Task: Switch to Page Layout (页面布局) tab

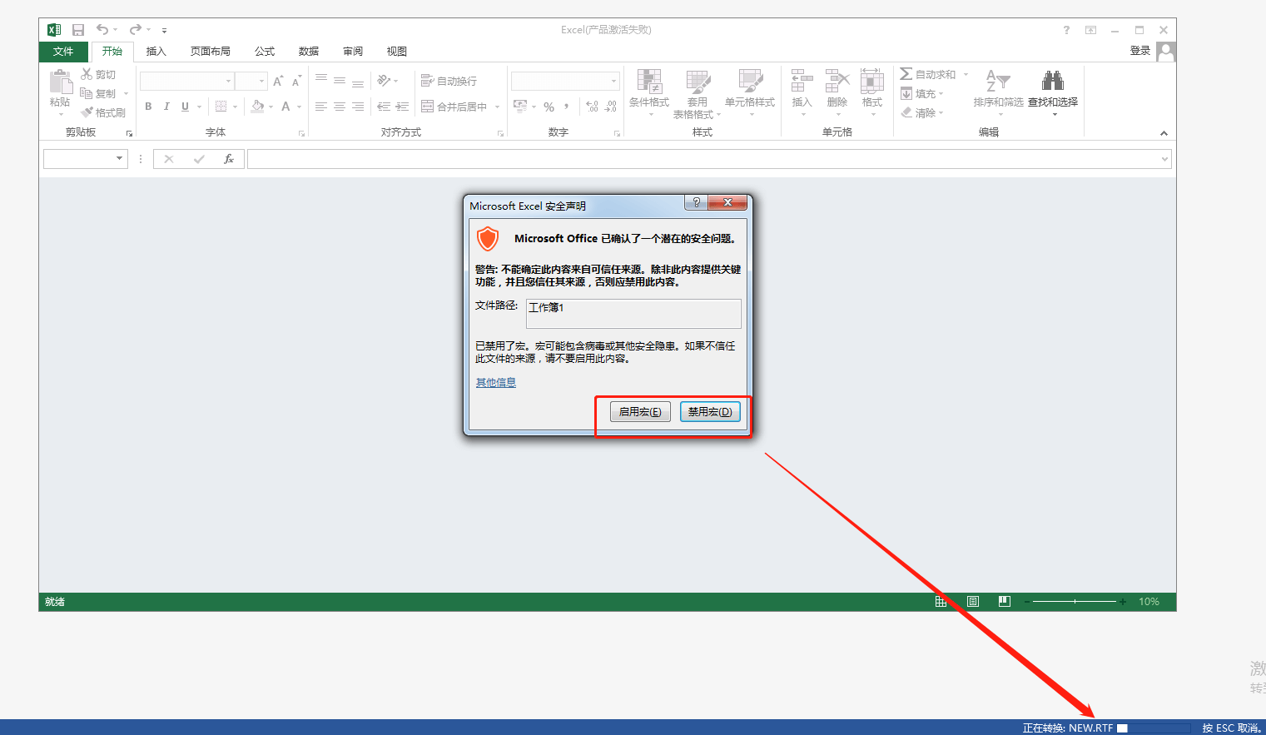Action: click(211, 51)
